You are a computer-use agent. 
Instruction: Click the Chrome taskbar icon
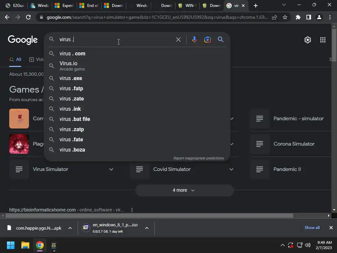pyautogui.click(x=39, y=245)
